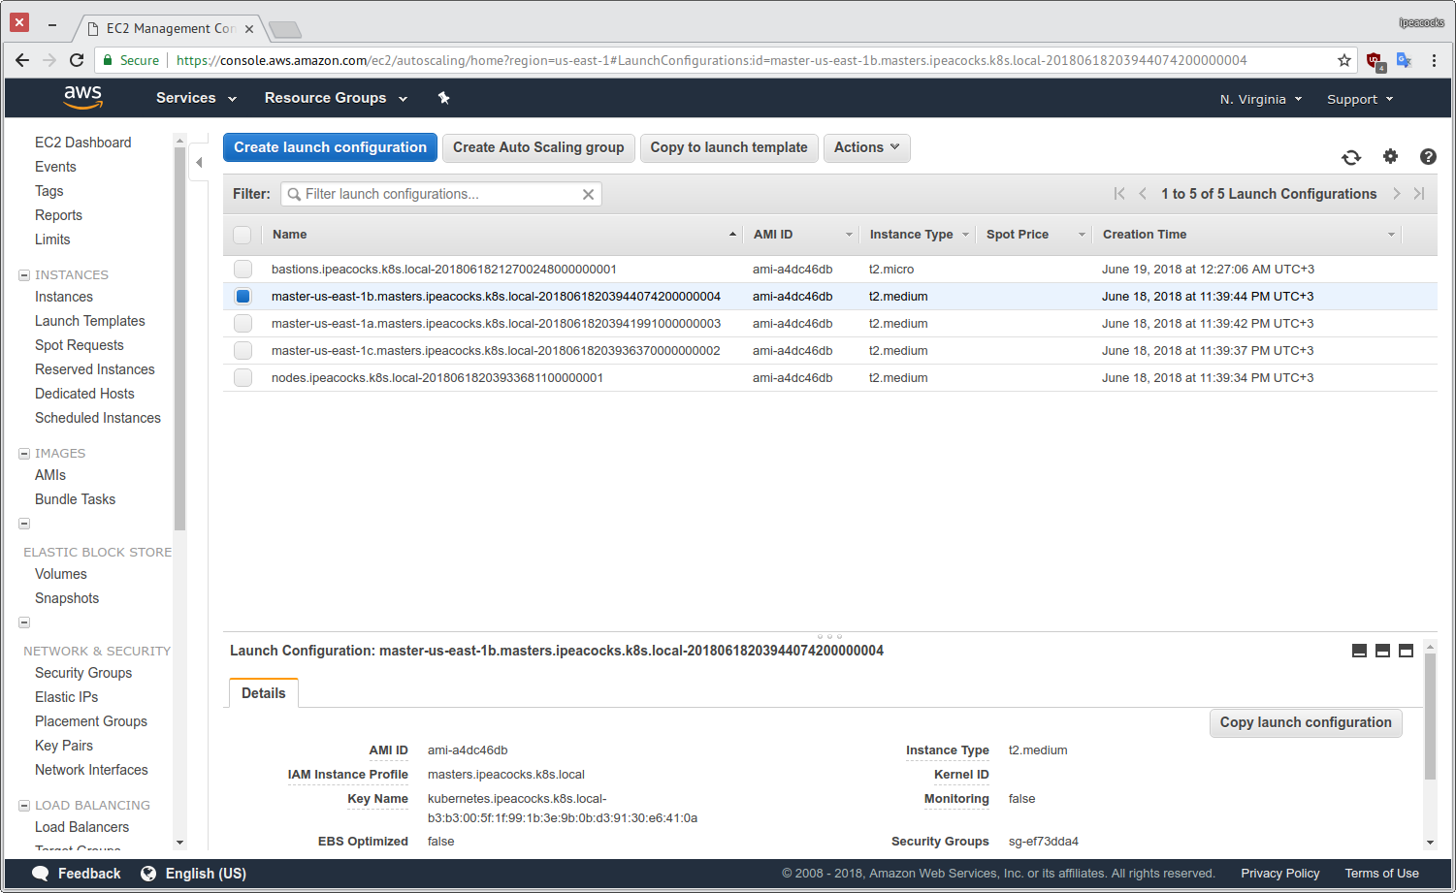This screenshot has height=893, width=1456.
Task: Open the Instance Type column dropdown arrow
Action: click(965, 235)
